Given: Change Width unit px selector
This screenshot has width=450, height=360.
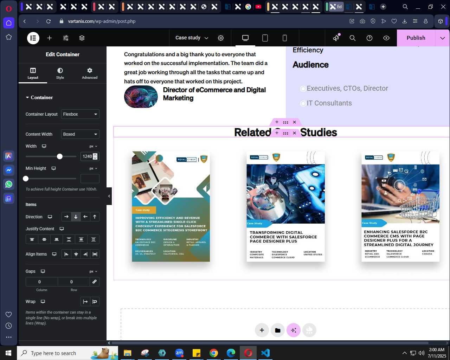Looking at the screenshot, I should [x=93, y=146].
